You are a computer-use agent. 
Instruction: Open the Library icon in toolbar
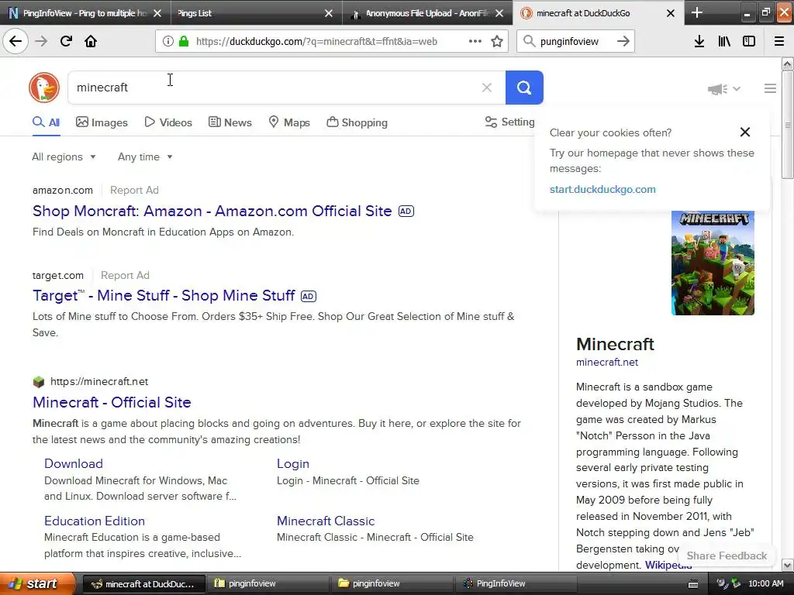tap(724, 41)
